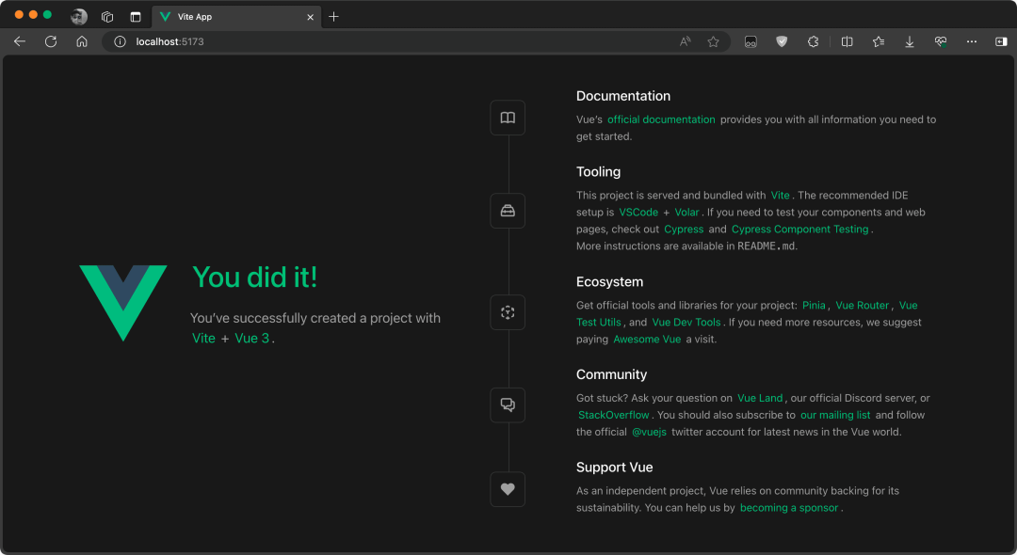The width and height of the screenshot is (1017, 555).
Task: Open the our mailing list link
Action: [x=835, y=415]
